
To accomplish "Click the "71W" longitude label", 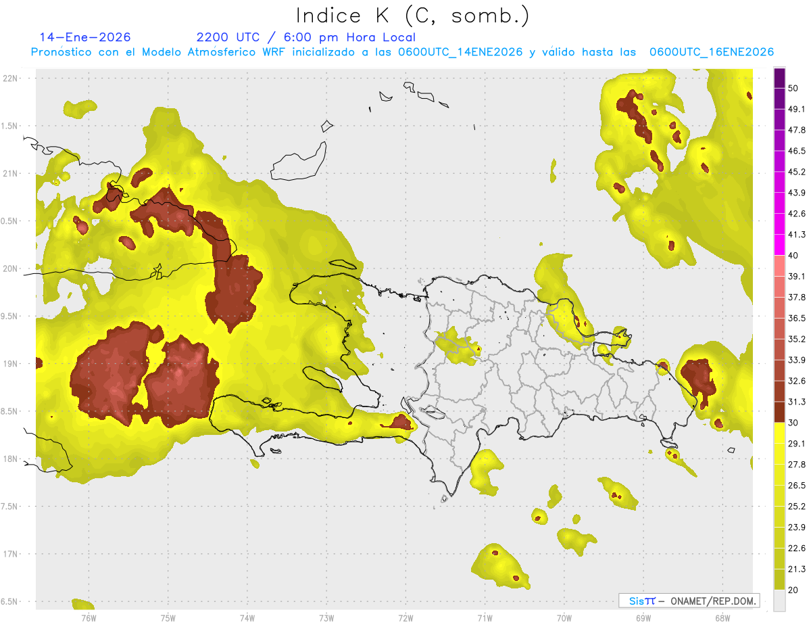I will point(485,618).
